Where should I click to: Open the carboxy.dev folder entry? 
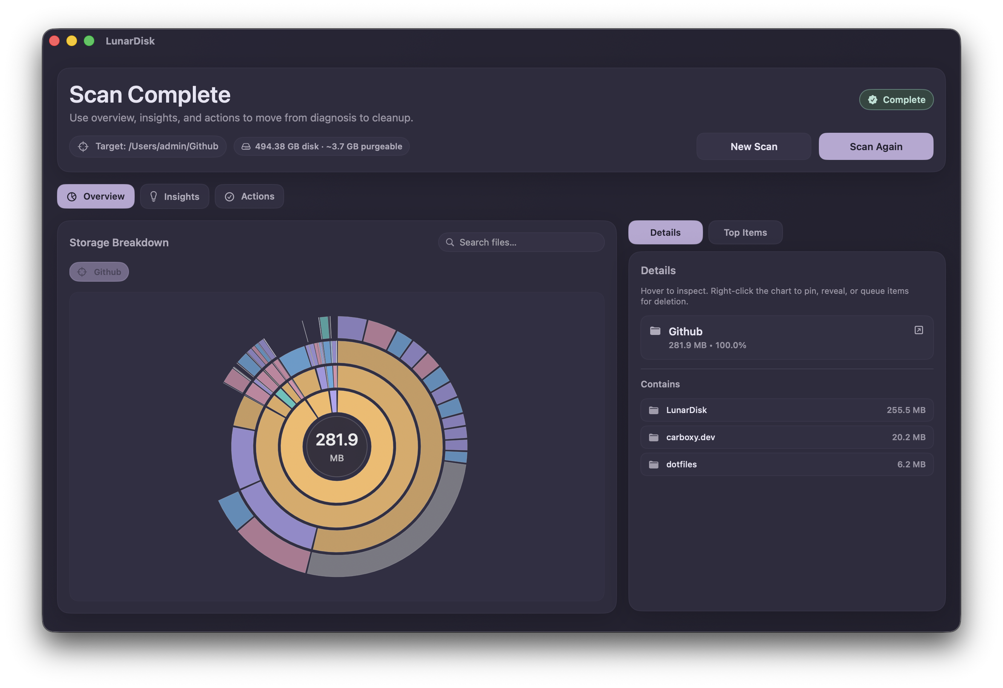(786, 437)
